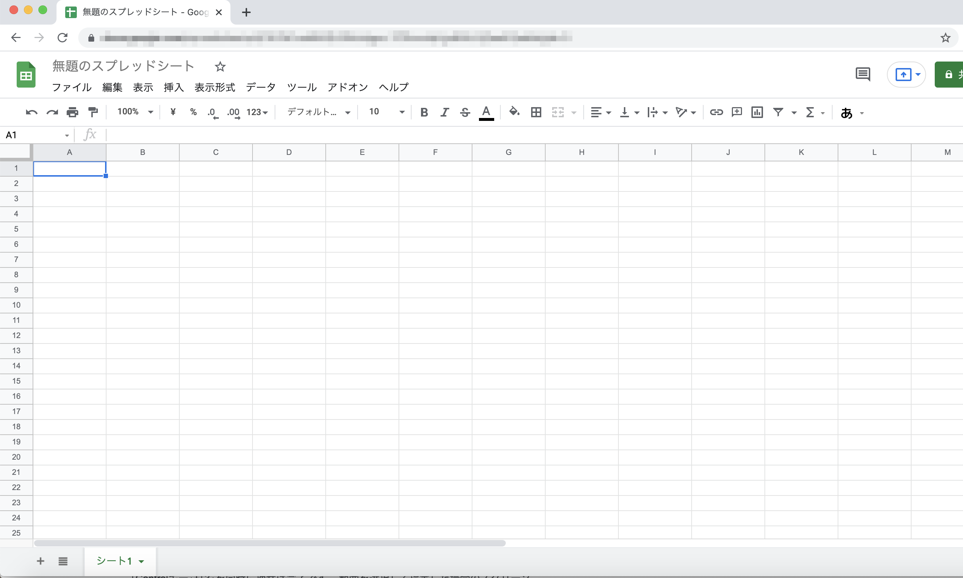This screenshot has height=578, width=963.
Task: Open the 挿入 menu
Action: click(x=174, y=87)
